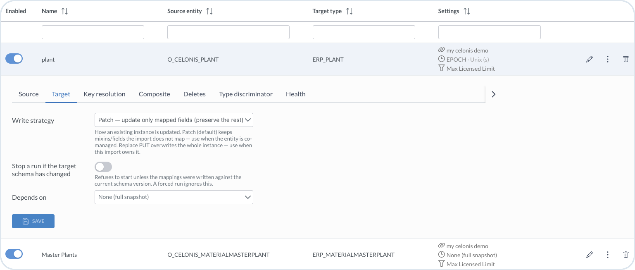
Task: Click the O_CELONIS_MATERIALMASTERPLANT cell
Action: [219, 255]
